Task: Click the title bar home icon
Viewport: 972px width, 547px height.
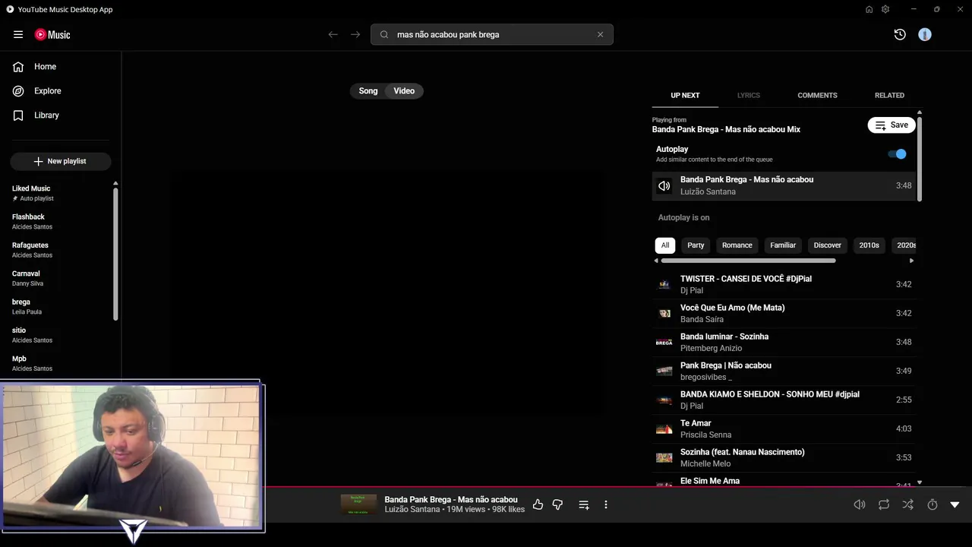Action: [869, 9]
